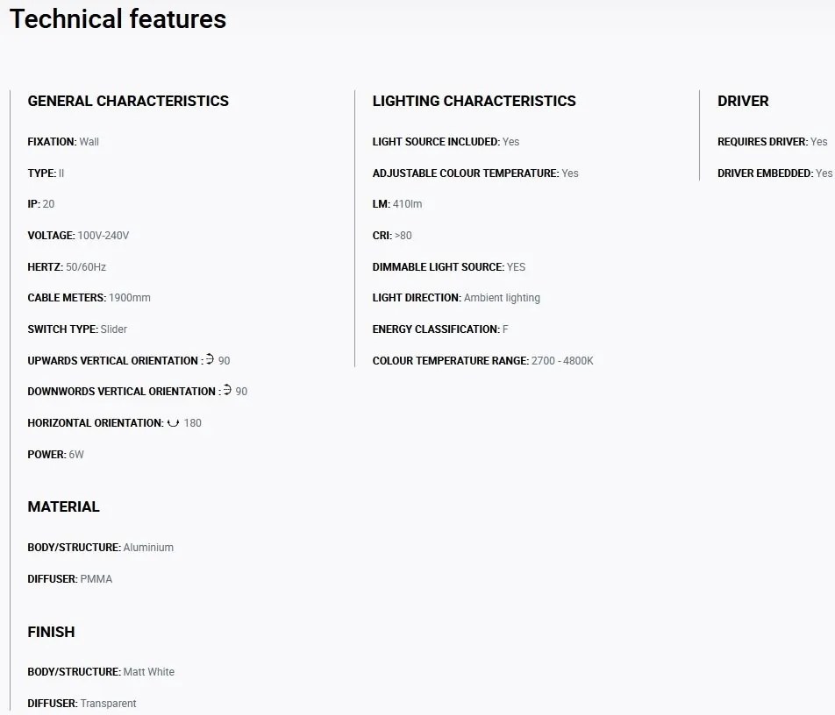Click the Energy Classification F value
The width and height of the screenshot is (835, 715).
pyautogui.click(x=505, y=329)
